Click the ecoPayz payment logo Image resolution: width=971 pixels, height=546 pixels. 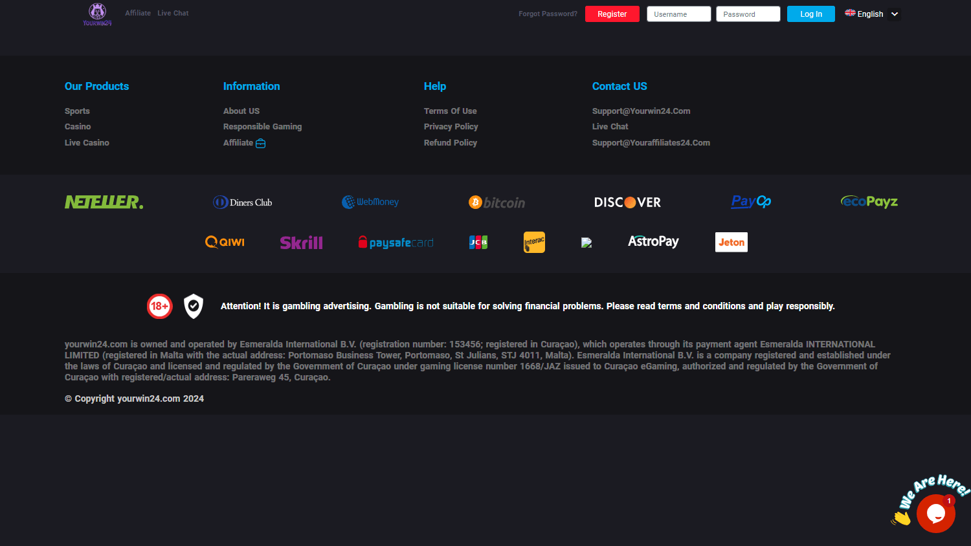pyautogui.click(x=869, y=201)
